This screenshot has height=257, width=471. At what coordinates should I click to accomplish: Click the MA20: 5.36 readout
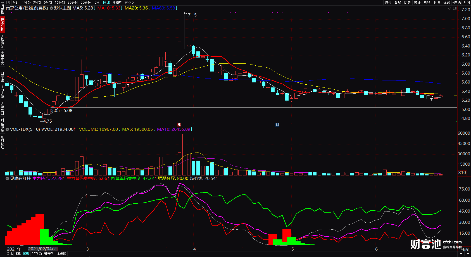[x=137, y=8]
